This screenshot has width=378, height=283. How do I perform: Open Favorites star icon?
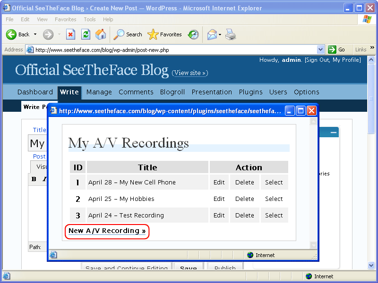point(153,34)
